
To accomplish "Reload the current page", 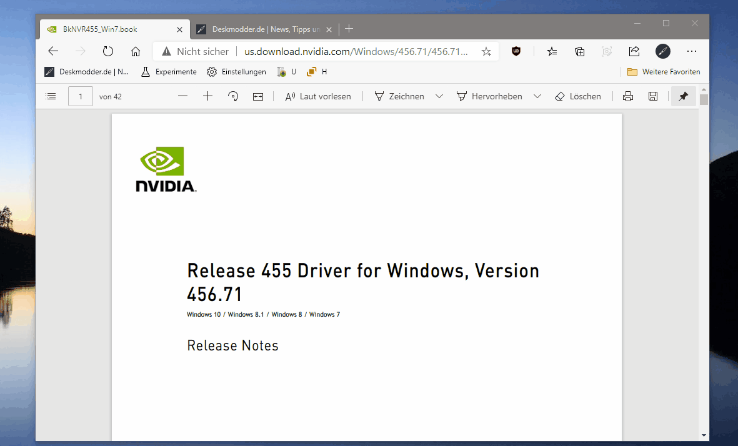I will click(x=108, y=51).
